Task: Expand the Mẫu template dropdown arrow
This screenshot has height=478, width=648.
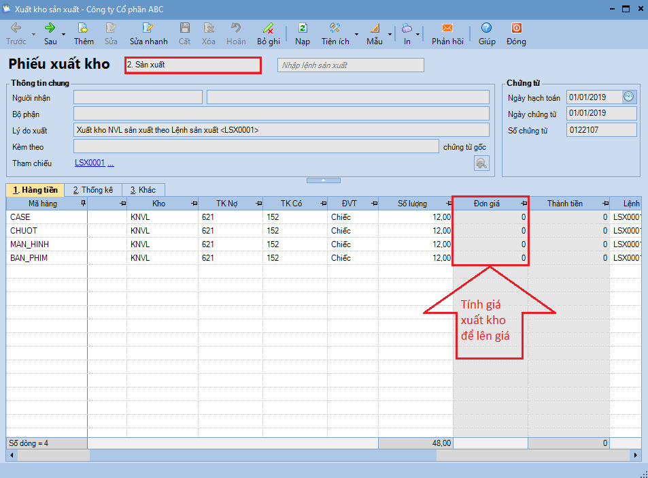Action: point(390,33)
